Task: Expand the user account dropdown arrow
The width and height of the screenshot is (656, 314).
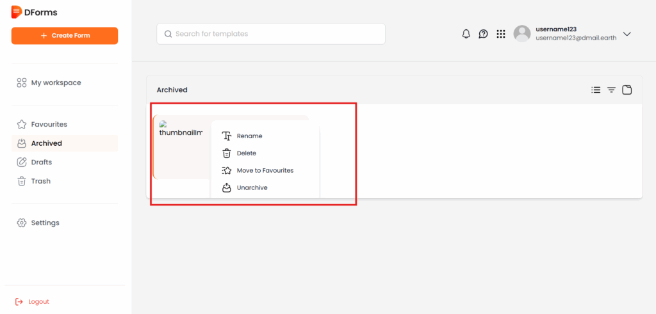Action: [627, 34]
